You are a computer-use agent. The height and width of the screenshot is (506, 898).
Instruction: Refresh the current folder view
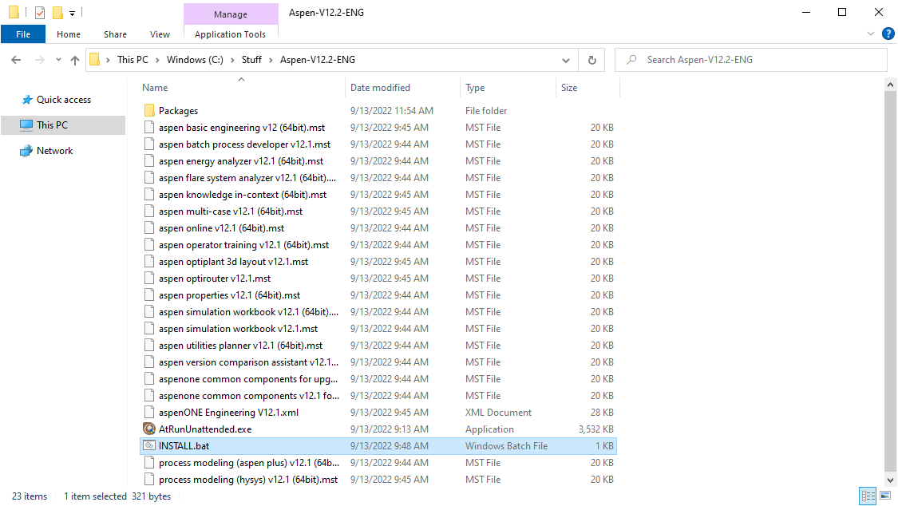pyautogui.click(x=591, y=60)
